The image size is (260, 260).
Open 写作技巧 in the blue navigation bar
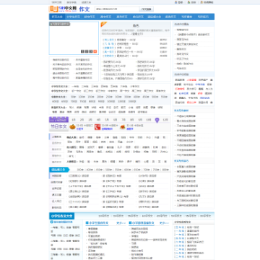(203, 17)
